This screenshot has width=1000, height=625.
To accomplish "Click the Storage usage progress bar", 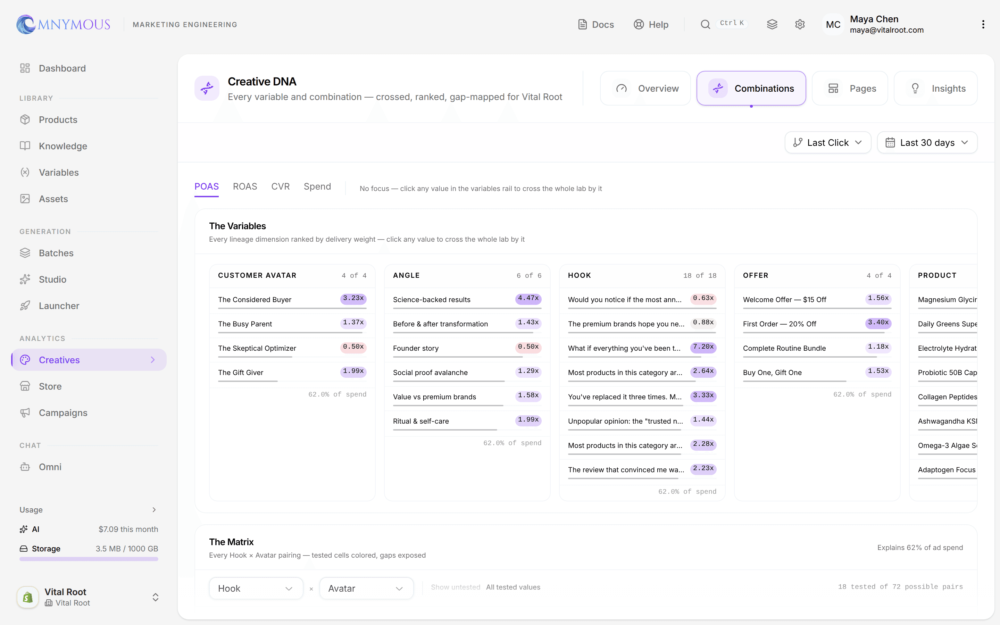I will (x=89, y=559).
